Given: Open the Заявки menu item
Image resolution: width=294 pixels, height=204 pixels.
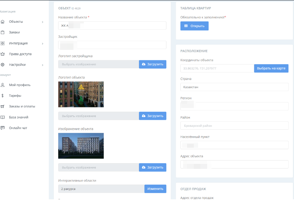Looking at the screenshot, I should click(14, 32).
